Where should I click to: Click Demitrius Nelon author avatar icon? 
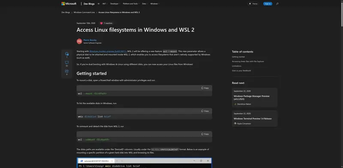point(235,104)
